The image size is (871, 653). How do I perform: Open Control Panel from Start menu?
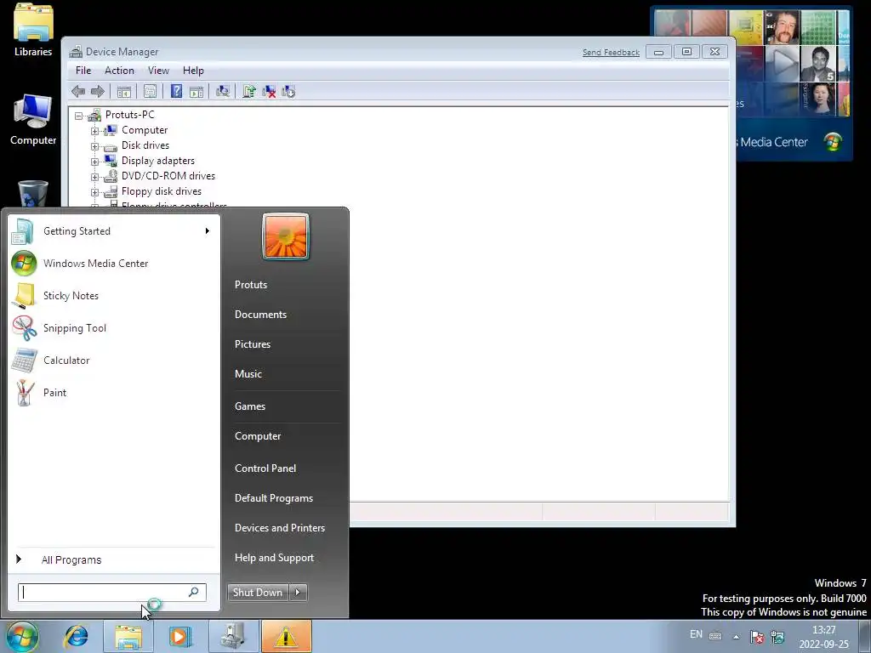click(x=265, y=468)
